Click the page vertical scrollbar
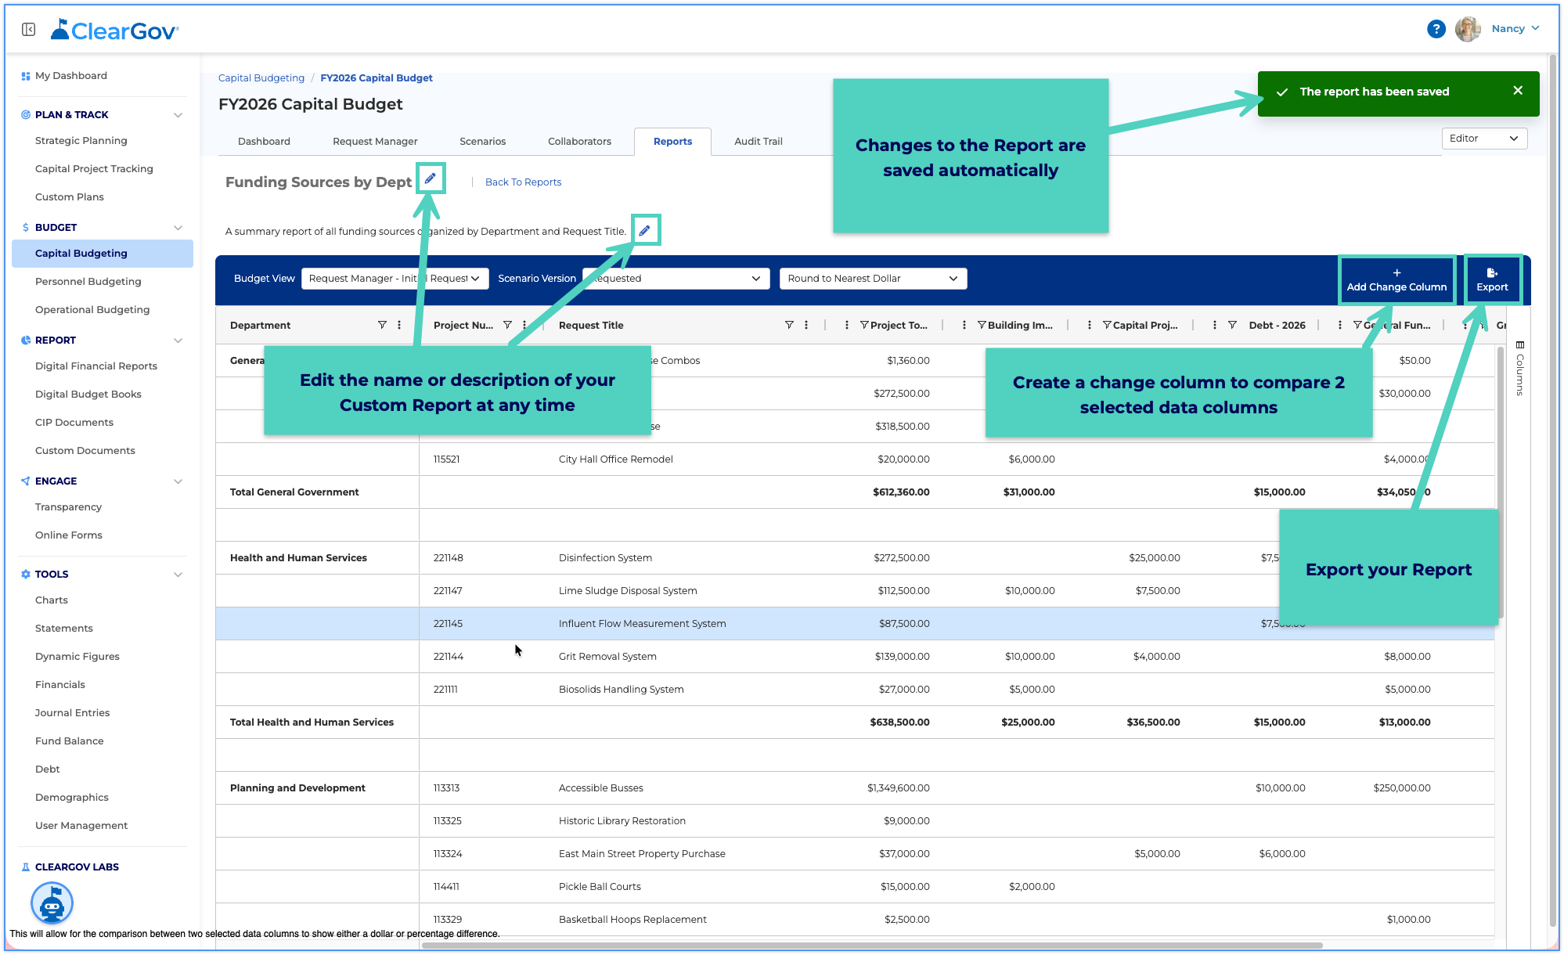This screenshot has height=955, width=1564. (1552, 492)
